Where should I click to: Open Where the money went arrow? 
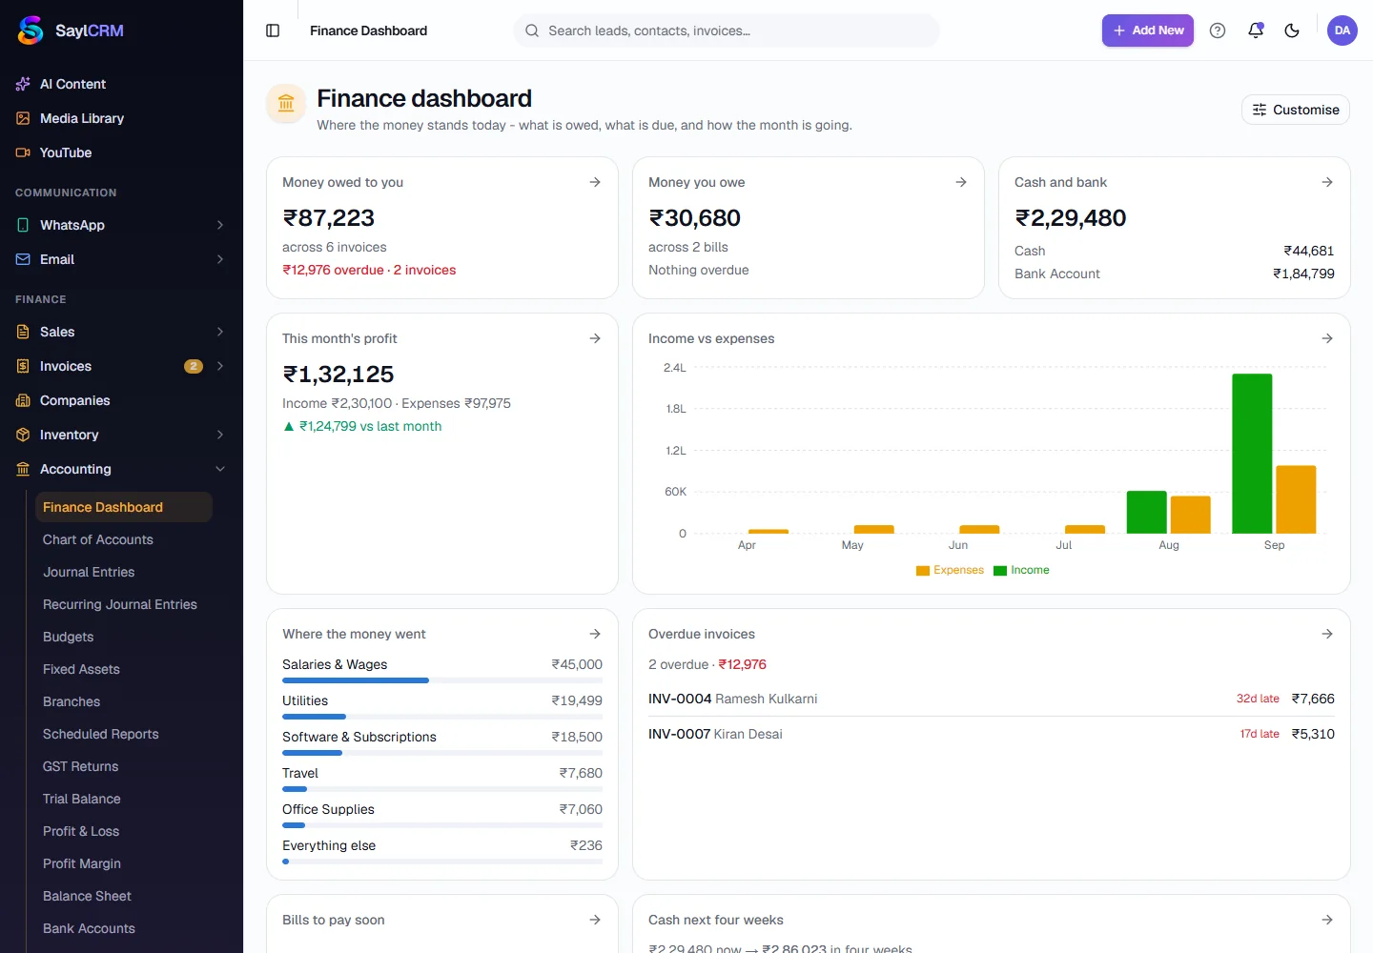click(x=595, y=634)
